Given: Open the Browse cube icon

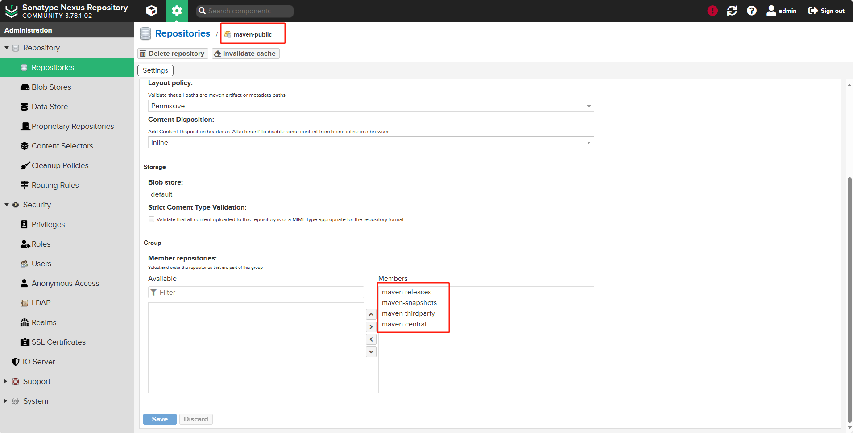Looking at the screenshot, I should 152,11.
